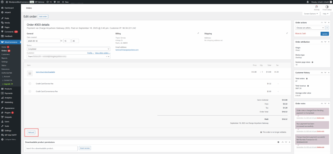This screenshot has height=154, width=333.
Task: Expand the Screen Options dropdown tab
Action: [x=311, y=14]
